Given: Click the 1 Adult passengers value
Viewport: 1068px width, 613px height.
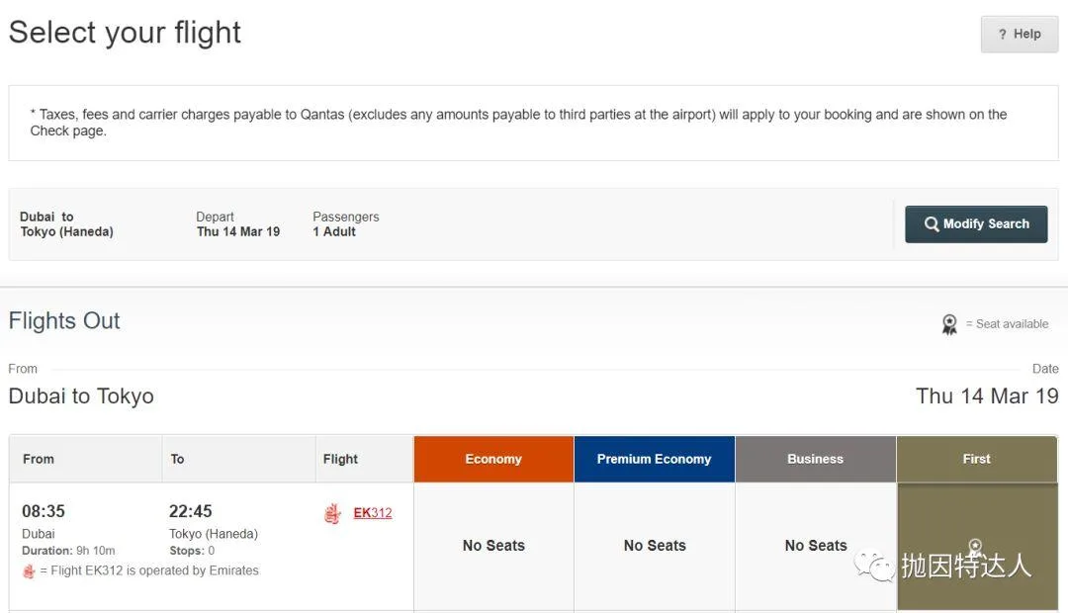Looking at the screenshot, I should click(334, 232).
